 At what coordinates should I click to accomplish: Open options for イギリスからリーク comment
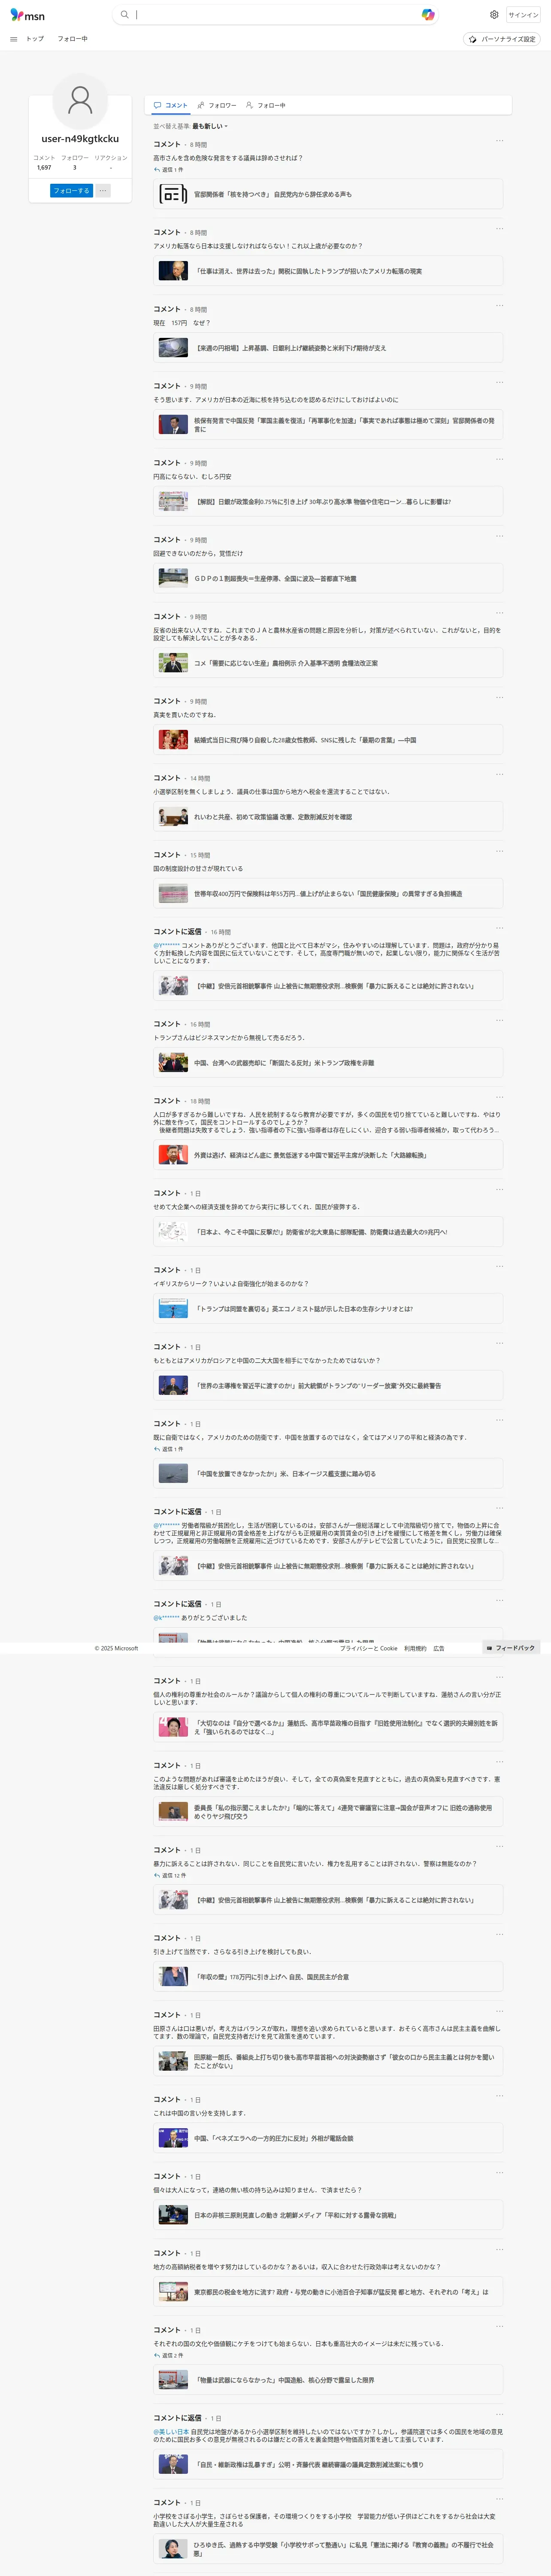coord(499,1267)
